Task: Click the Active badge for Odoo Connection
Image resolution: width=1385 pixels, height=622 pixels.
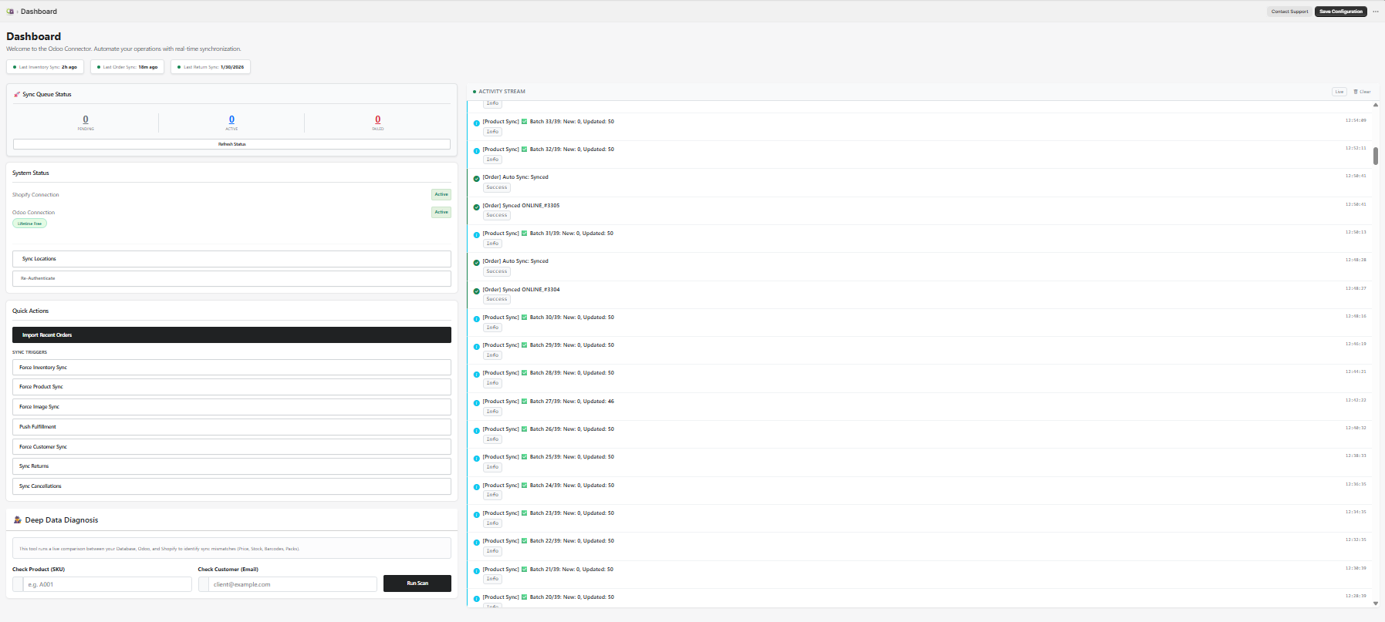Action: point(441,212)
